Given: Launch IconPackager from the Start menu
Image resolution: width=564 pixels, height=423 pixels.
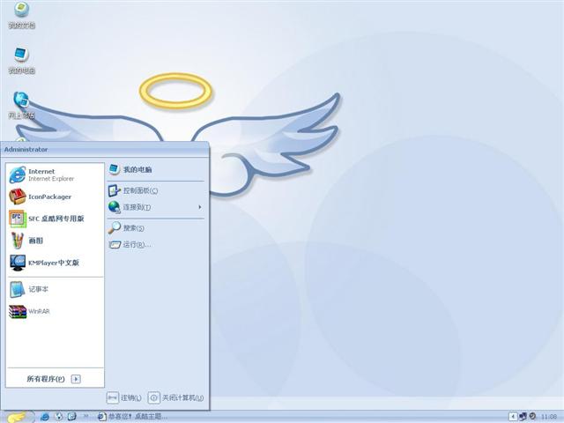Looking at the screenshot, I should (55, 197).
